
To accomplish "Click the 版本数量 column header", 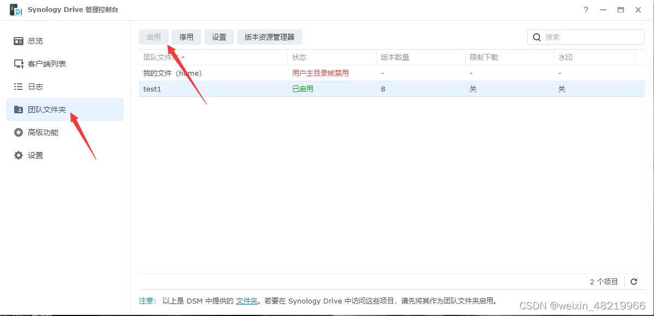I will coord(420,57).
